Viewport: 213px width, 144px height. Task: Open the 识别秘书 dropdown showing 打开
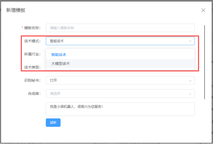pyautogui.click(x=120, y=80)
